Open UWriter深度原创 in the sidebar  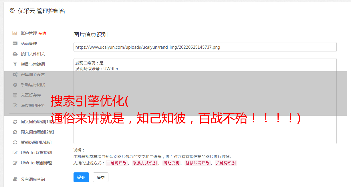(x=36, y=153)
